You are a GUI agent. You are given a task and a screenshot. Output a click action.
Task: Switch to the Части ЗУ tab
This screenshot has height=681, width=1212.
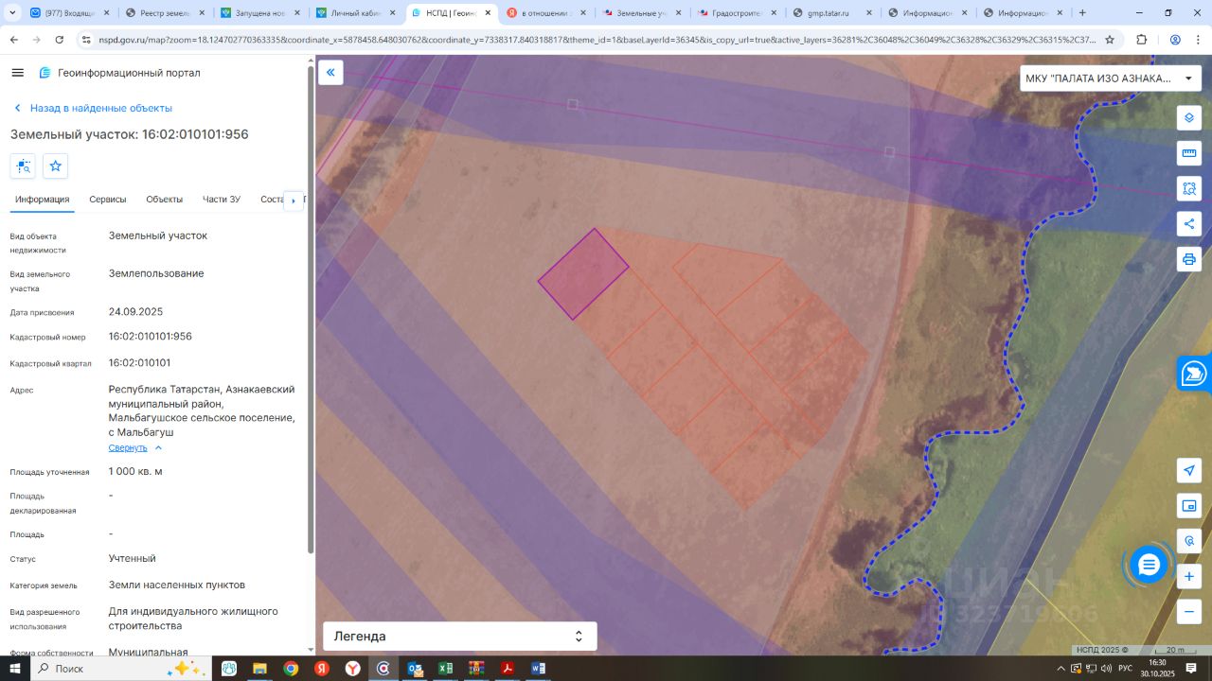tap(222, 200)
